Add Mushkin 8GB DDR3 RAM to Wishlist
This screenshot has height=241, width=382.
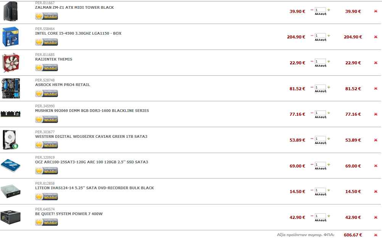pyautogui.click(x=47, y=119)
